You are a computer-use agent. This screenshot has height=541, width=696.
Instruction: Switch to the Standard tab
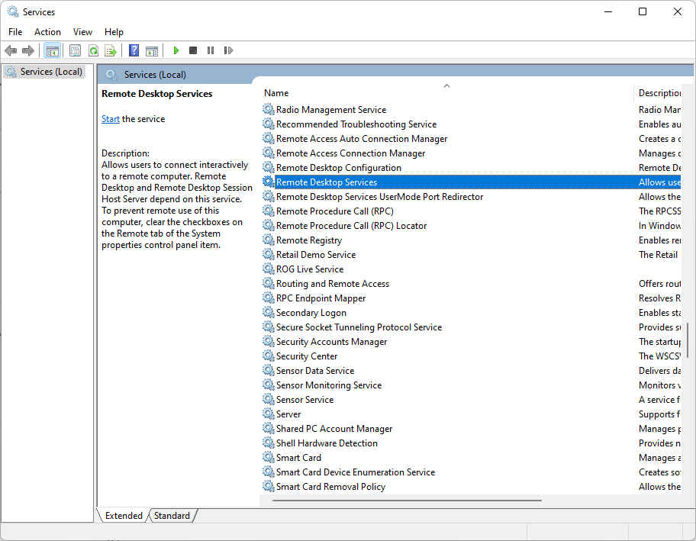tap(172, 516)
